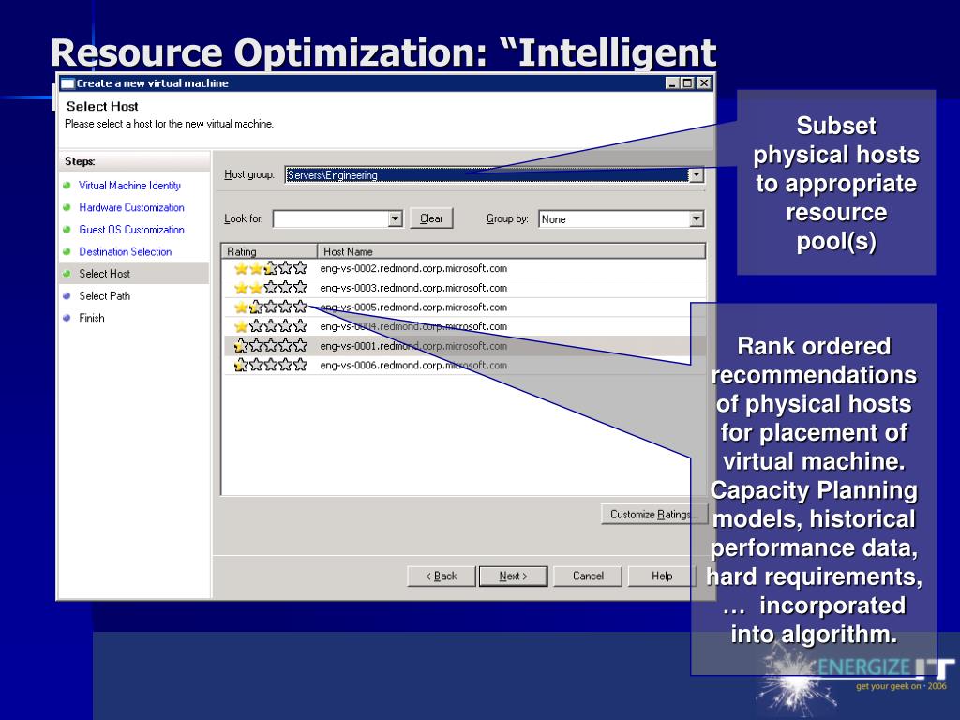Click green bullet beside Select Host
960x720 pixels.
pos(67,273)
